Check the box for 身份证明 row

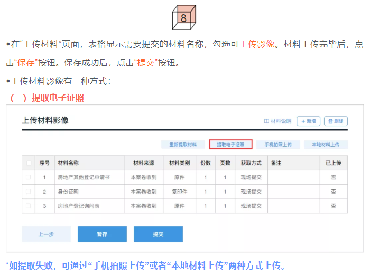(x=29, y=192)
